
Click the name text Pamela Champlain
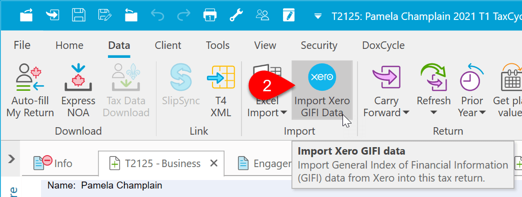[x=121, y=186]
